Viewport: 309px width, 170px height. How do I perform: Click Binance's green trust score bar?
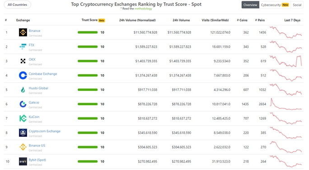click(88, 32)
